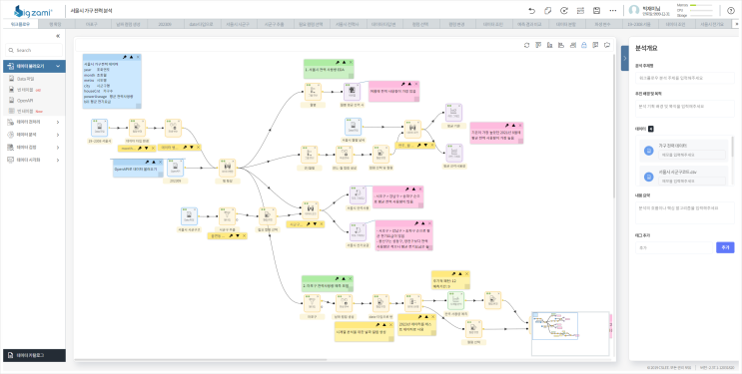The height and width of the screenshot is (374, 742).
Task: Collapse the left sidebar with double chevron
Action: [x=58, y=36]
